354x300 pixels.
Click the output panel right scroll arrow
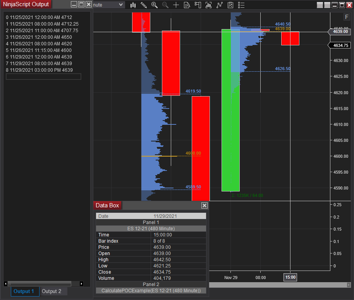tap(81, 283)
